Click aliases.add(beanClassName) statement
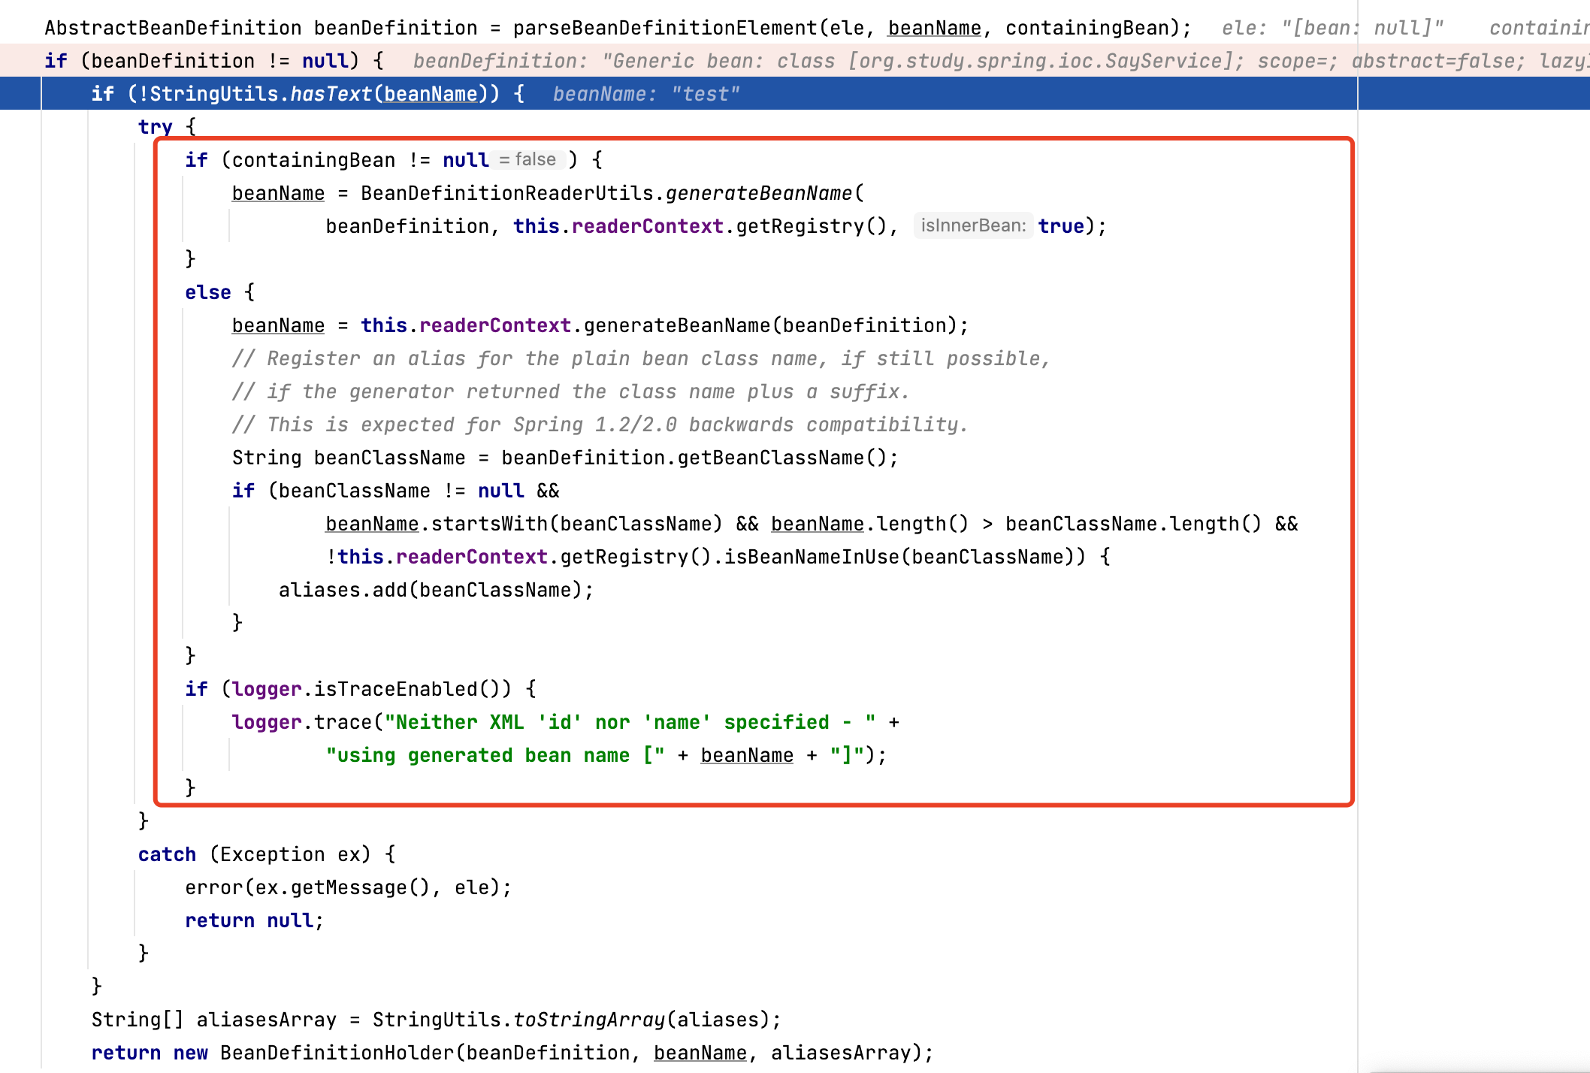 point(436,590)
